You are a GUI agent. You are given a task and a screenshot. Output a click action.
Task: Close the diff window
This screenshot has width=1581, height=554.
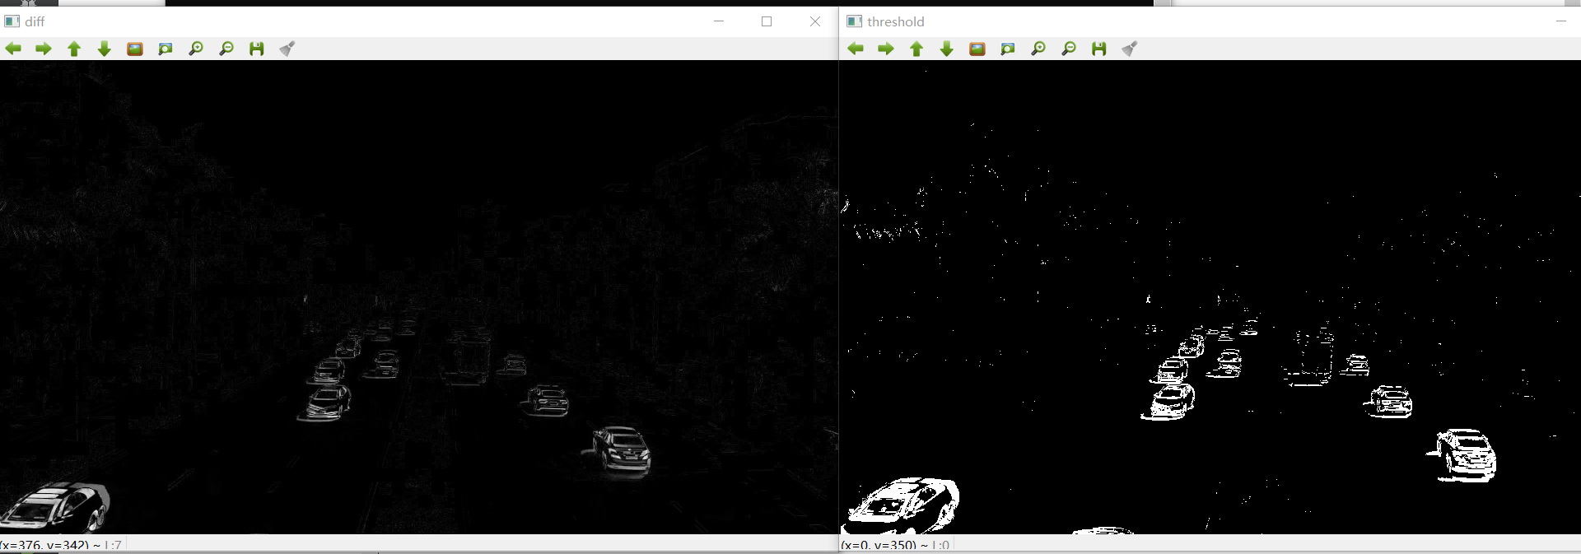tap(815, 21)
